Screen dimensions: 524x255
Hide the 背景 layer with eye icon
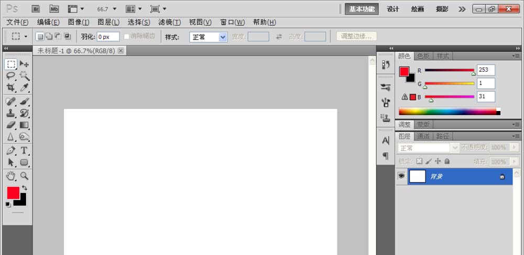401,176
